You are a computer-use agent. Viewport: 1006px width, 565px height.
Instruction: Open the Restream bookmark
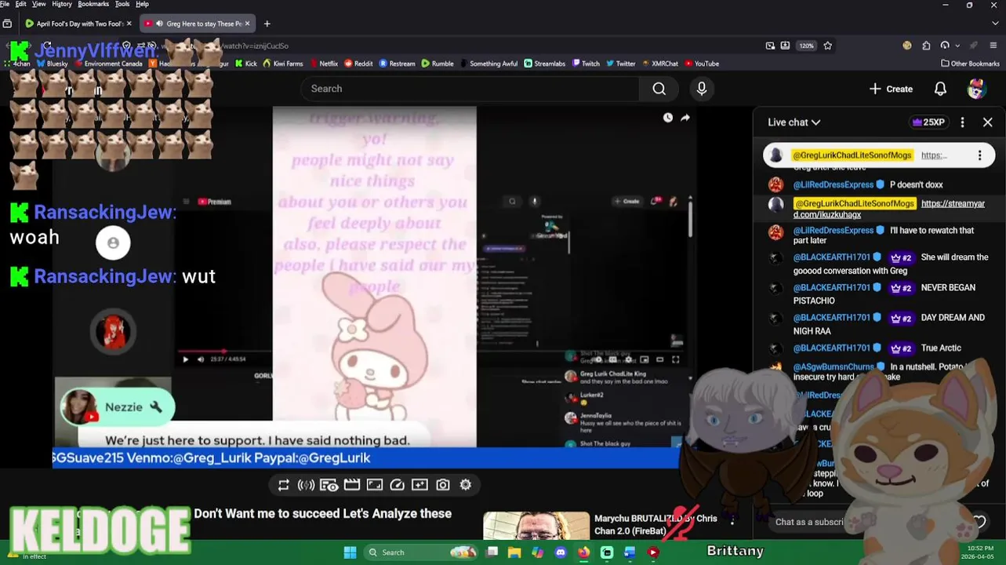[x=398, y=64]
